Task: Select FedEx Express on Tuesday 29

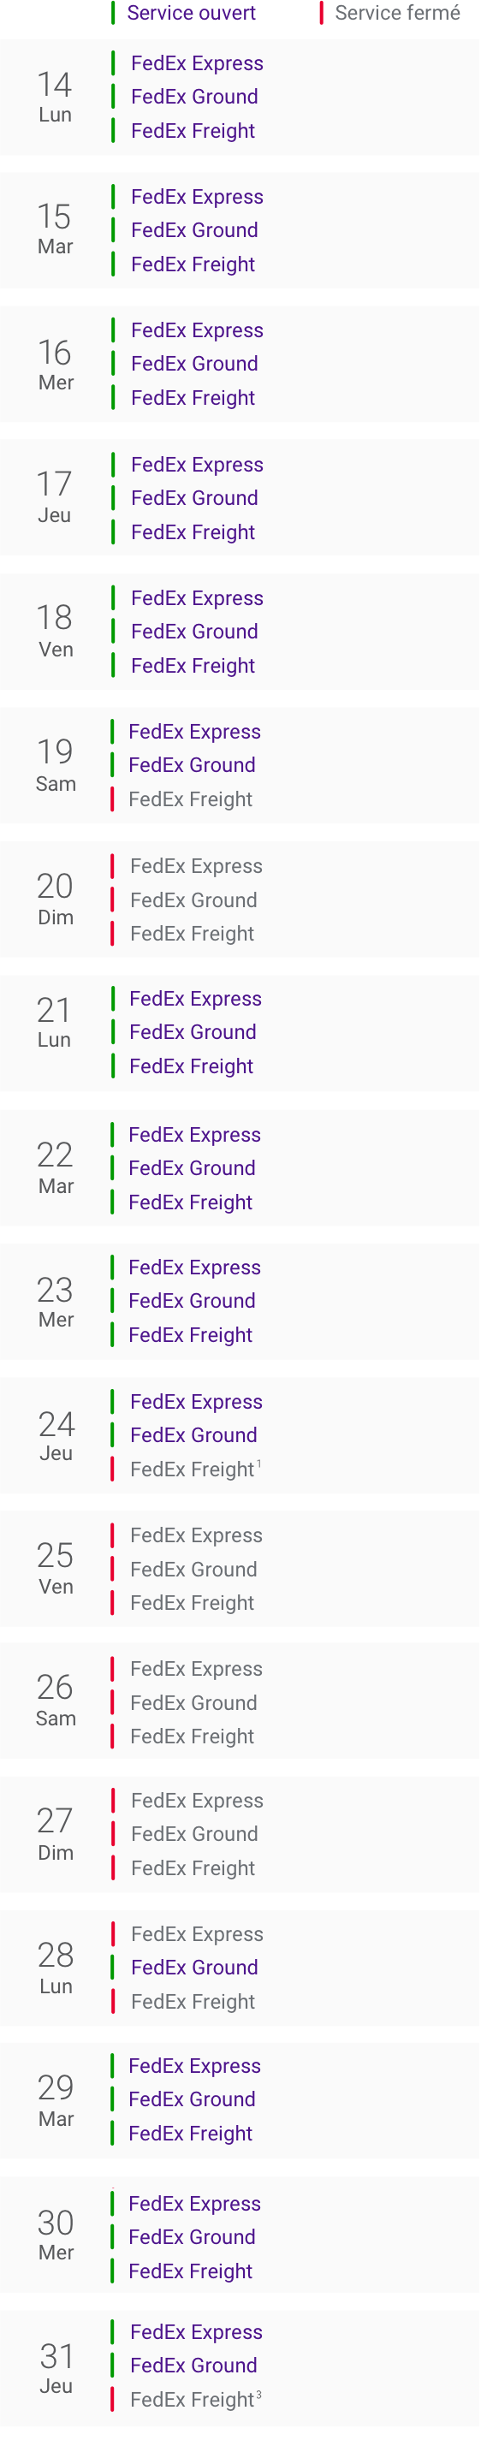Action: pos(195,2066)
